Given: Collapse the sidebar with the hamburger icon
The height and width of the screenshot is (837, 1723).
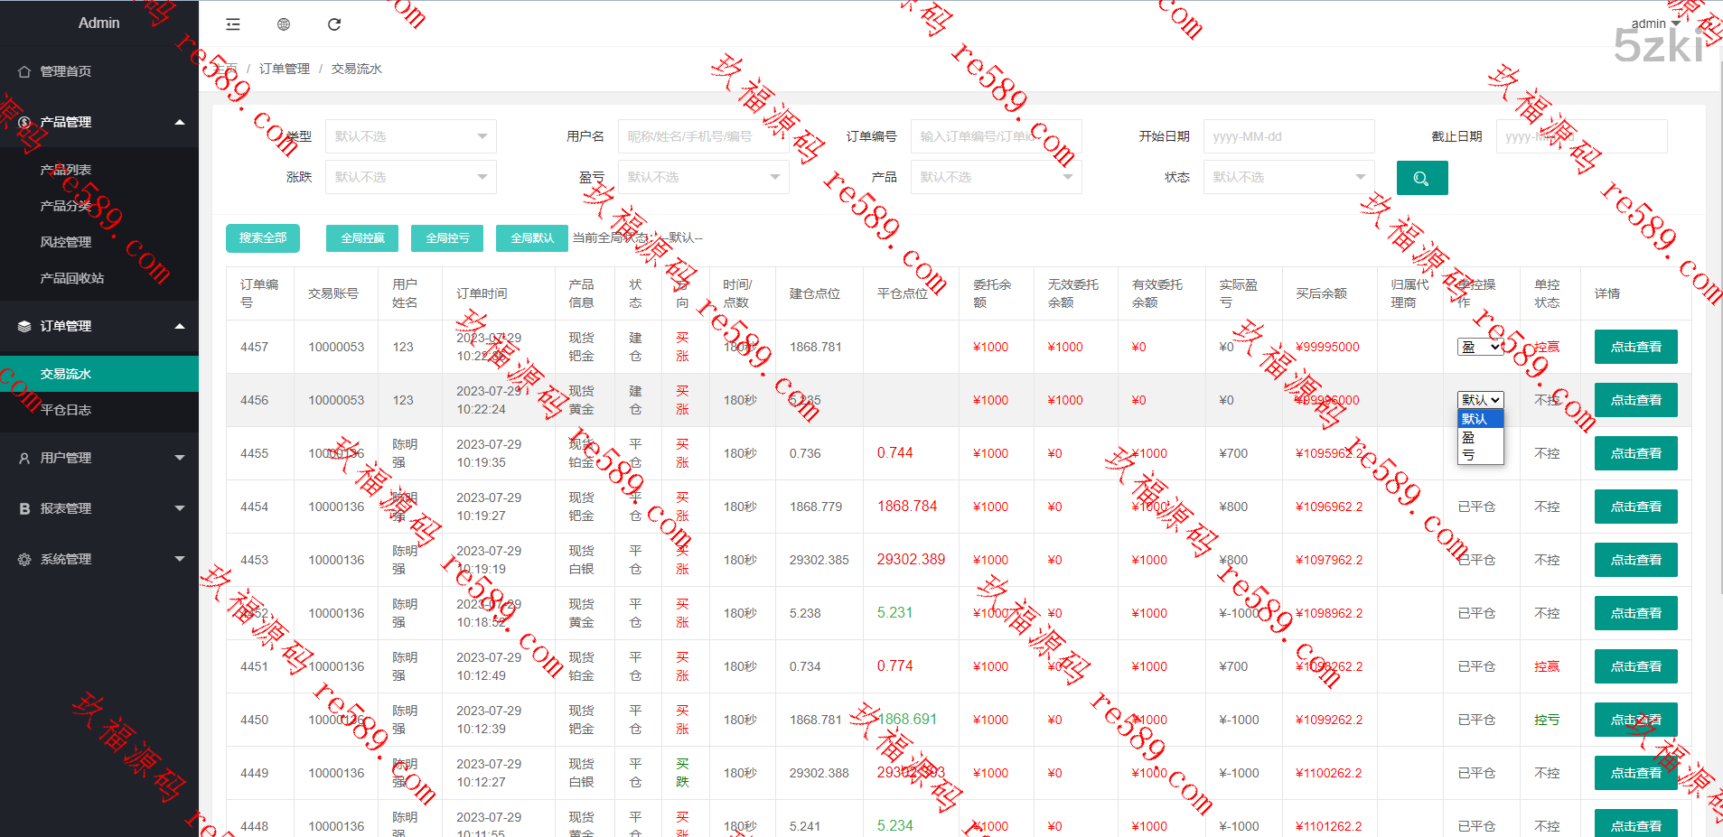Looking at the screenshot, I should click(x=233, y=24).
